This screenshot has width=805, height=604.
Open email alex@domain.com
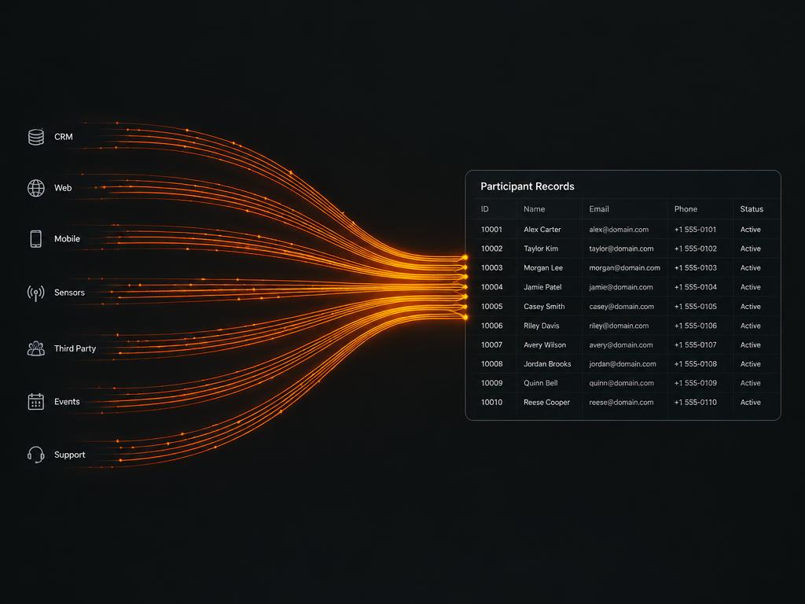[x=619, y=230]
